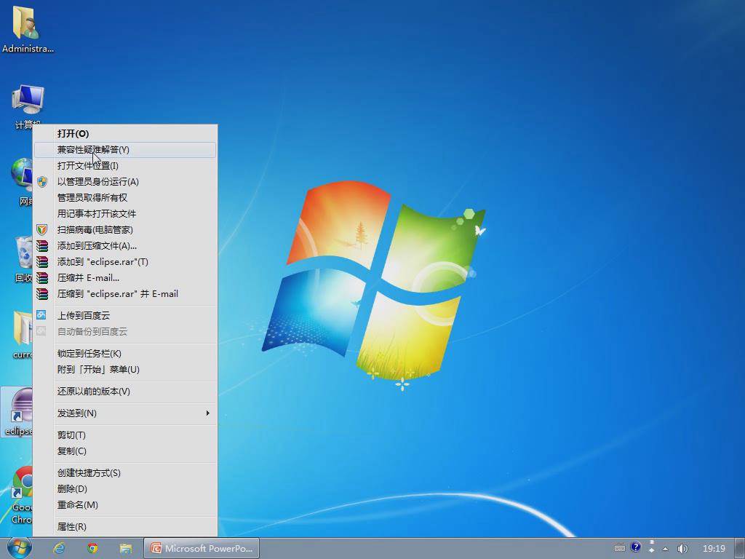Screen dimensions: 745x559
Task: Click WinRAR icon beside 压缩并 E-mail...
Action: pos(42,278)
